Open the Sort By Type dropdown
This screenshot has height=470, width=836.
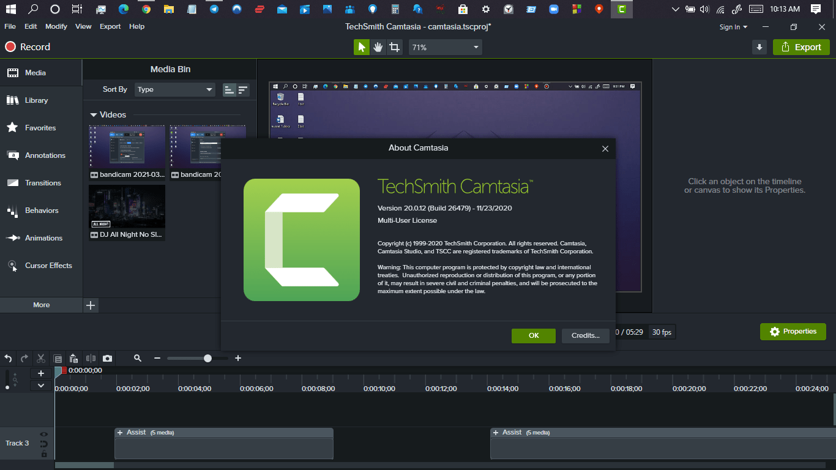coord(175,89)
